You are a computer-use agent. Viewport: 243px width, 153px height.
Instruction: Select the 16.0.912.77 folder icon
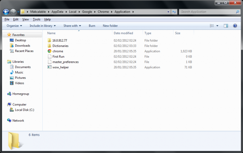pos(49,40)
